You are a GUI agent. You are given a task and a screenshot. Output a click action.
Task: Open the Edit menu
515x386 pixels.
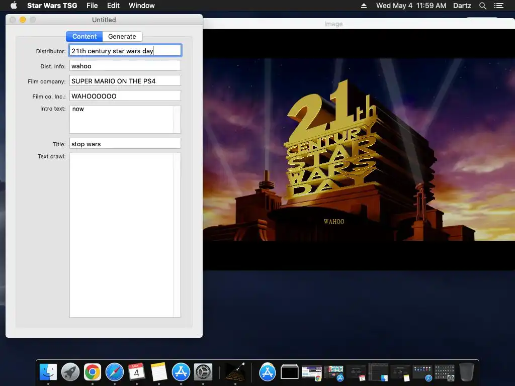point(113,6)
